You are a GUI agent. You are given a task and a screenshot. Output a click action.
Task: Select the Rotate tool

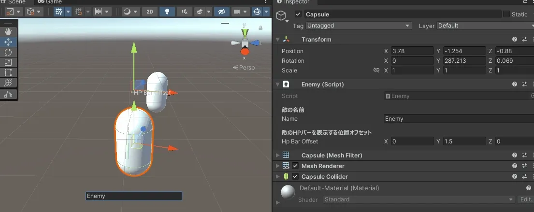[x=8, y=52]
